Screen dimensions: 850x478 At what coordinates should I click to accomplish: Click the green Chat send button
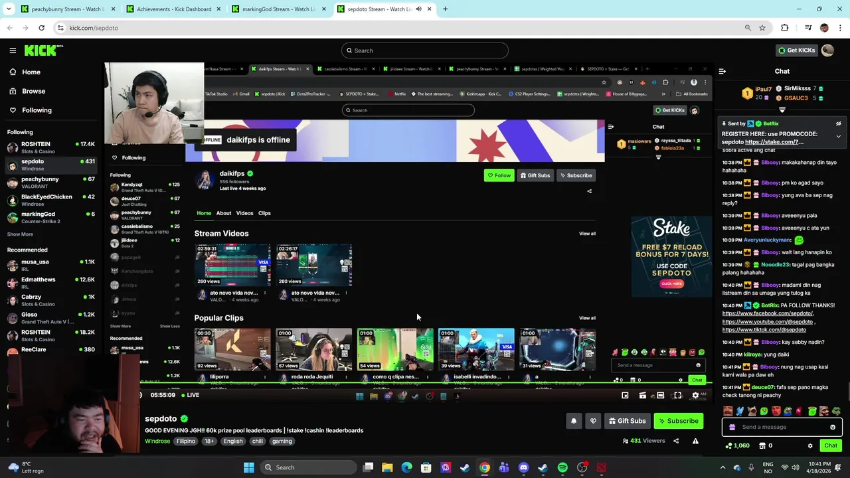[x=831, y=445]
